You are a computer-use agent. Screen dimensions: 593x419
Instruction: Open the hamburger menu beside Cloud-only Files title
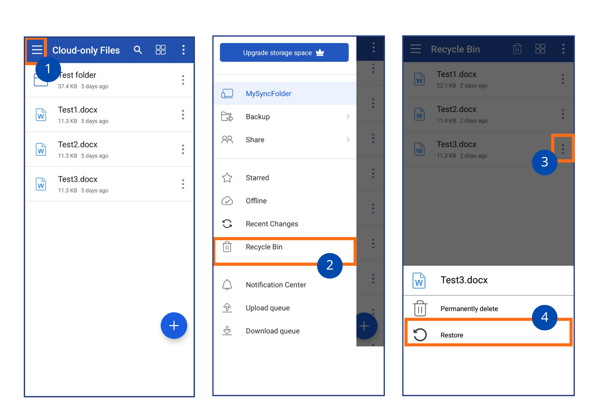(37, 50)
